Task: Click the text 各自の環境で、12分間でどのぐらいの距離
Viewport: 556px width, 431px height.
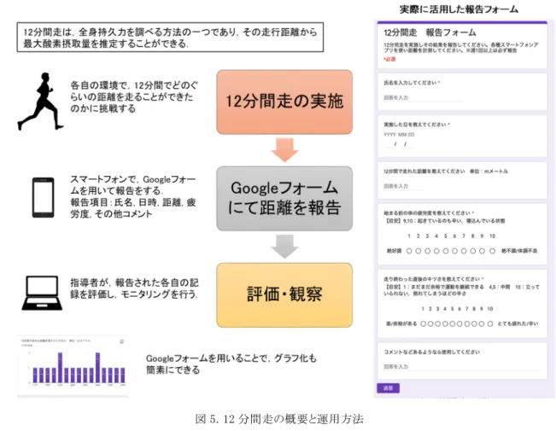Action: tap(134, 96)
